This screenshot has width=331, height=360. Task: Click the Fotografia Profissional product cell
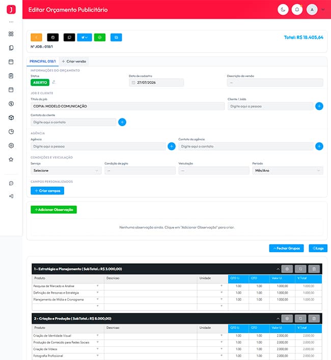coord(68,356)
